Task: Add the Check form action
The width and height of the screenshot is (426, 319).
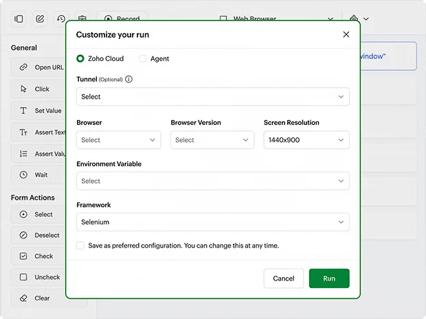Action: click(38, 256)
